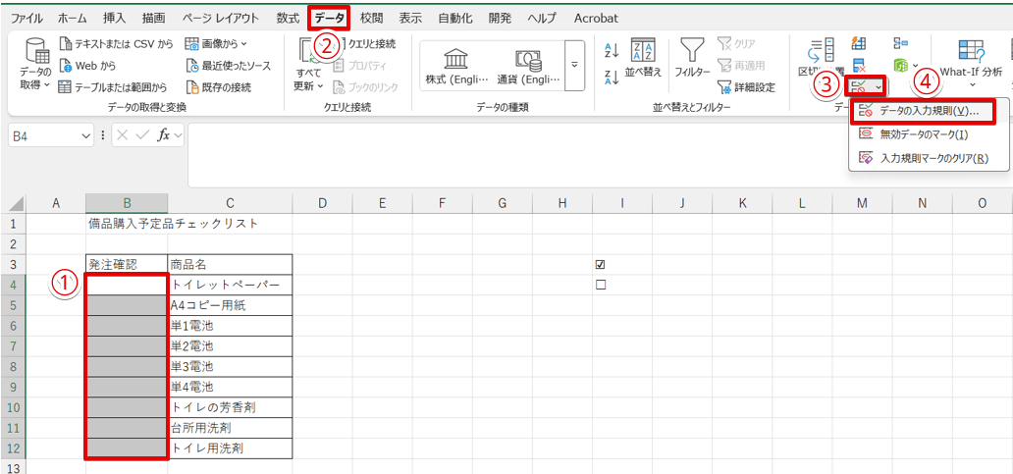Select the 株式 (English) data type
Viewport: 1013px width, 474px height.
(456, 66)
